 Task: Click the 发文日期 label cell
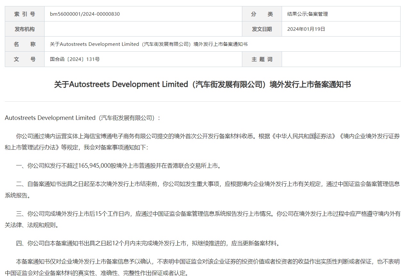click(x=262, y=29)
